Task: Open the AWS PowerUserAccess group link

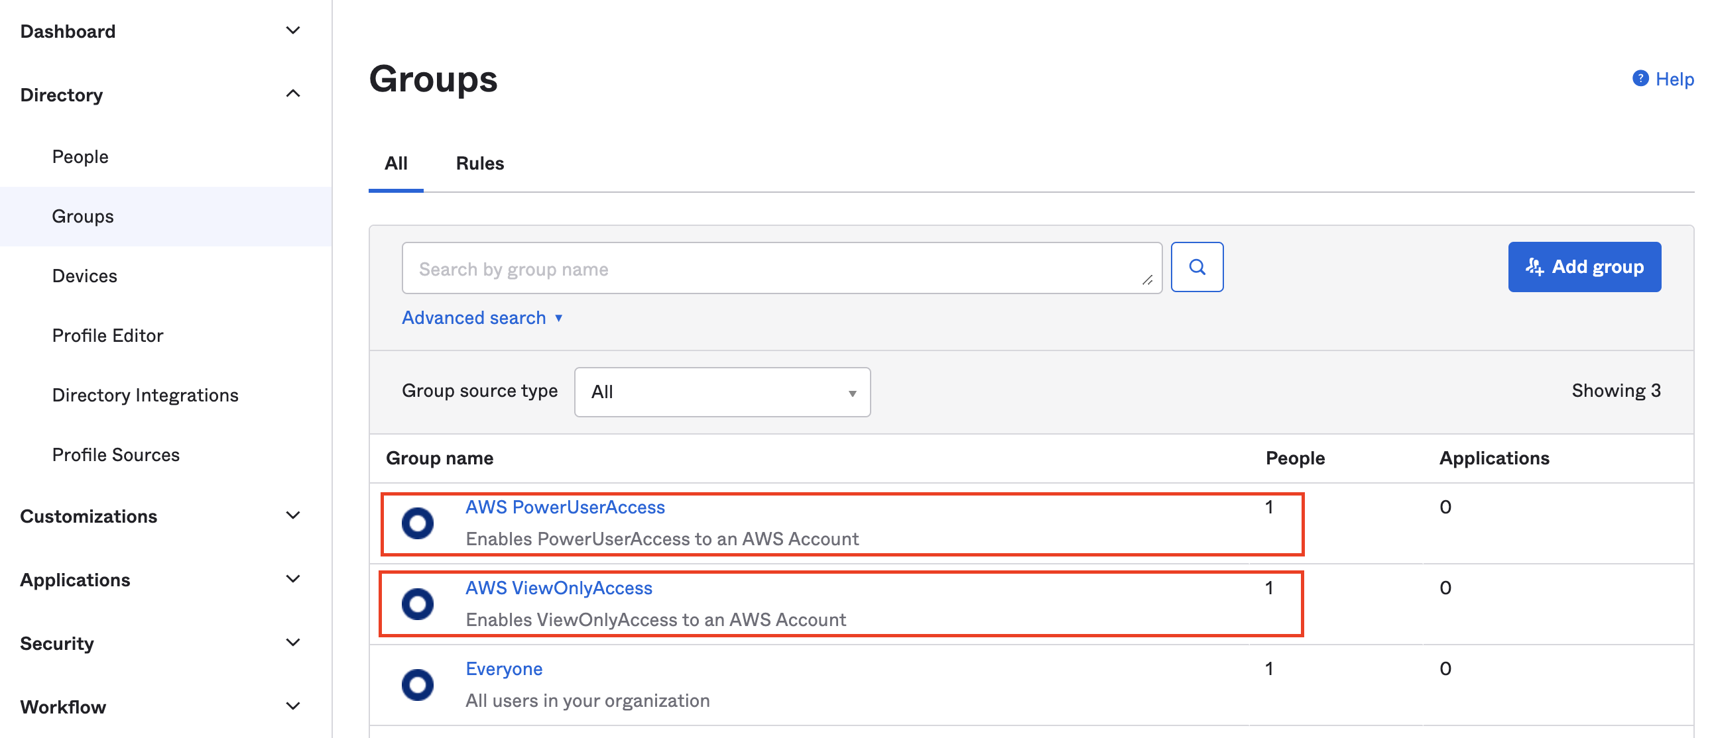Action: point(565,507)
